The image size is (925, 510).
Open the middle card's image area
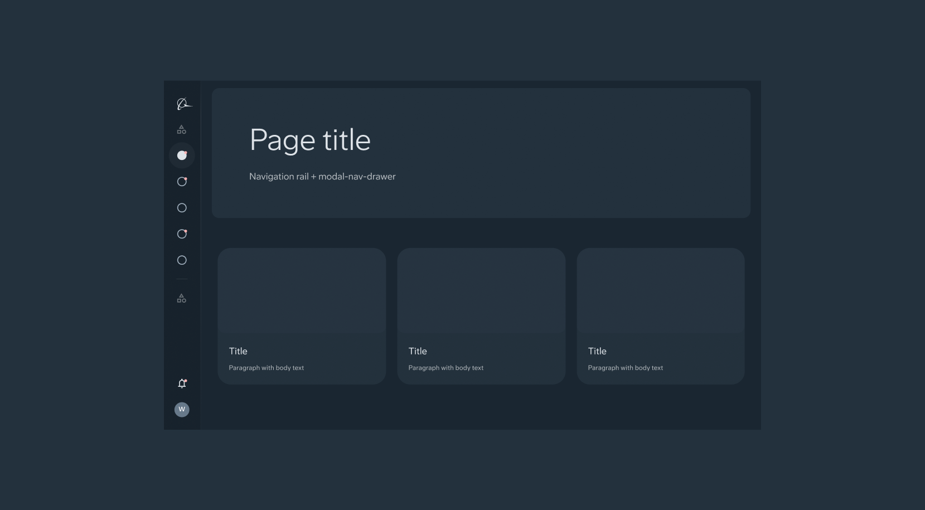click(481, 290)
